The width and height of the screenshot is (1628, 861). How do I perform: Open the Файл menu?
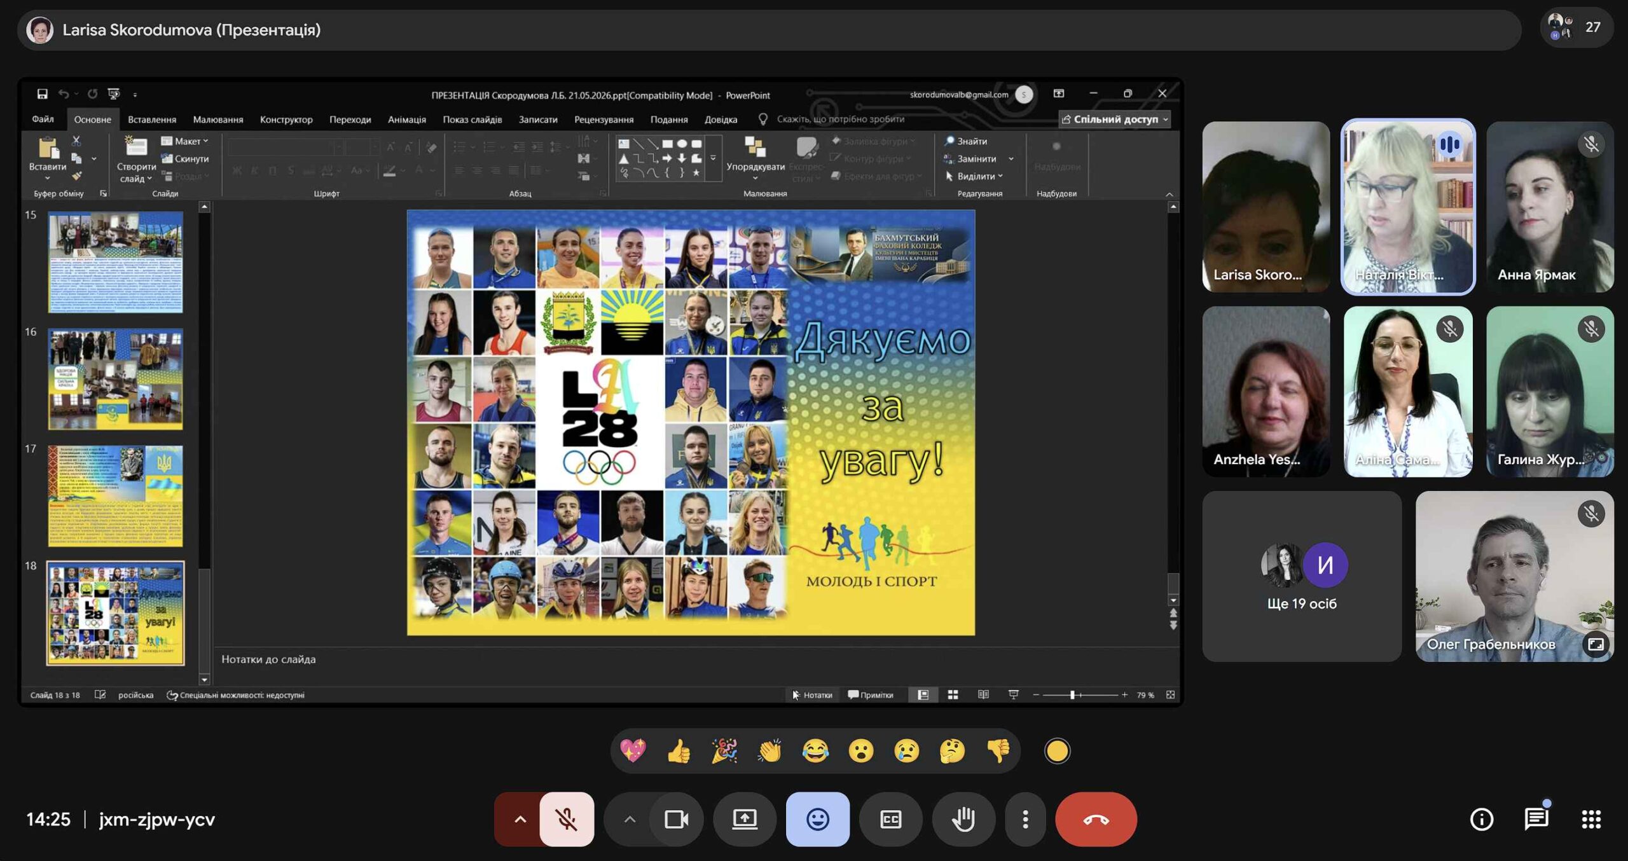click(x=43, y=119)
